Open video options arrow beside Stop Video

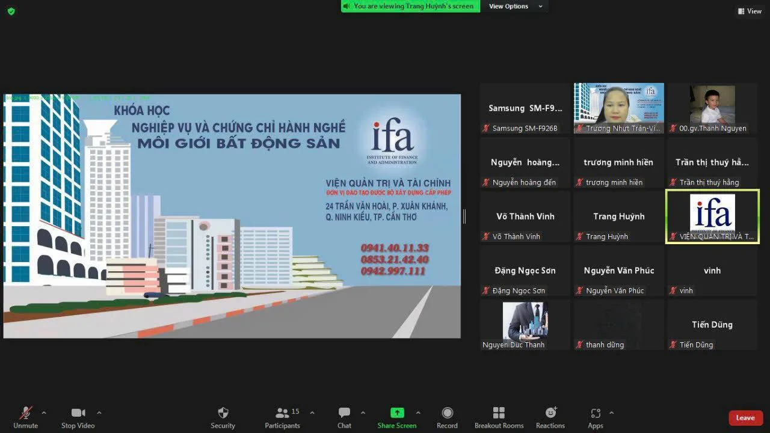(x=99, y=413)
